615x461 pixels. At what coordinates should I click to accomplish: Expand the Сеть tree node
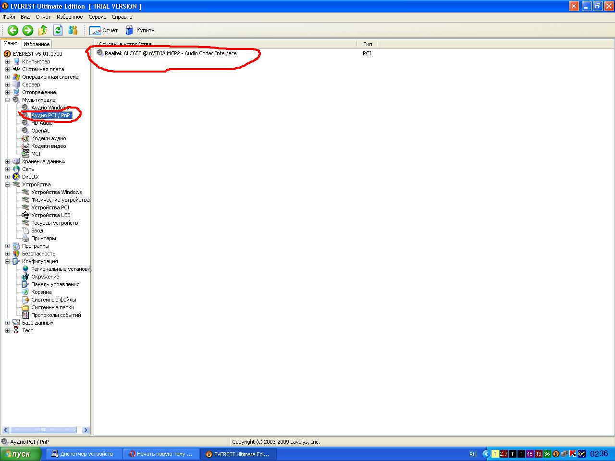[7, 169]
